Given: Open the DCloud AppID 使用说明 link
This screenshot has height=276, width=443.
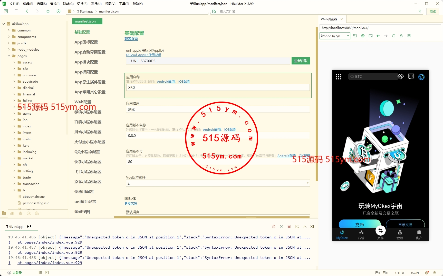Looking at the screenshot, I should pos(143,55).
